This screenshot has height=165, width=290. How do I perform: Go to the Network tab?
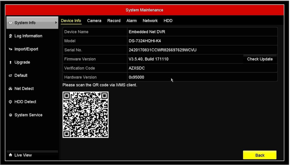coord(150,21)
